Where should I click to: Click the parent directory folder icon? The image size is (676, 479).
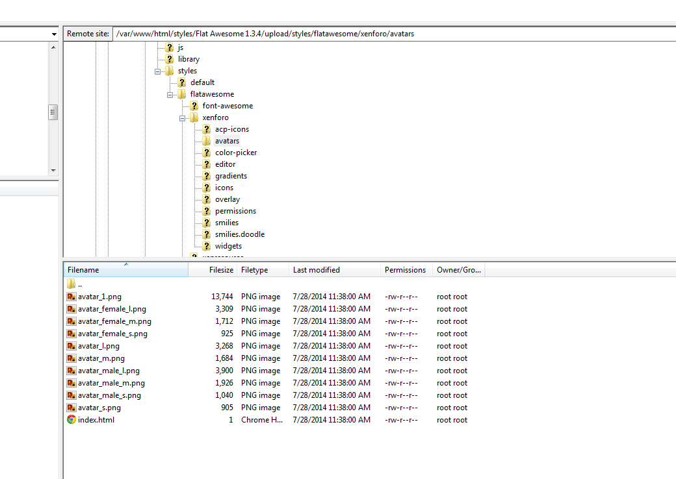[71, 284]
